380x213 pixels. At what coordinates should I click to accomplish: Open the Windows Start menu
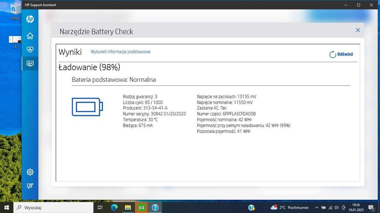click(x=6, y=207)
